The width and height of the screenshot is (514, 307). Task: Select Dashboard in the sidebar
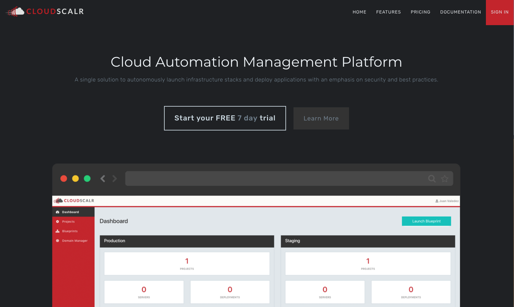coord(73,212)
